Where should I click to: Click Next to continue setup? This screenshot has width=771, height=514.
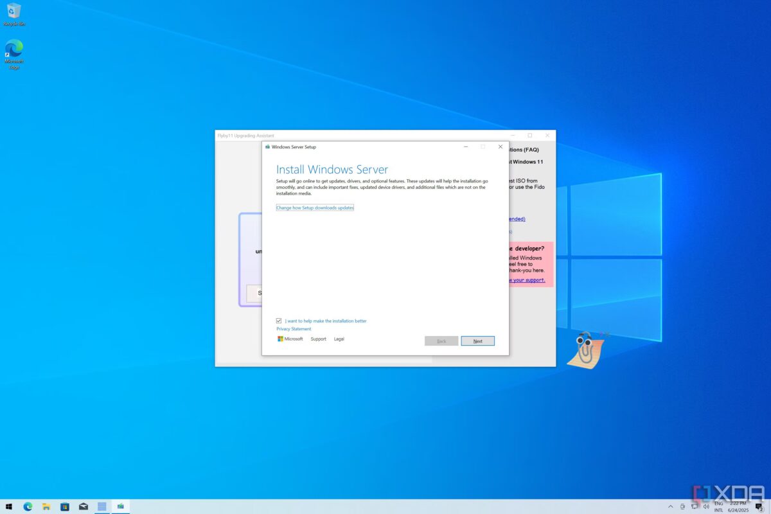[477, 341]
